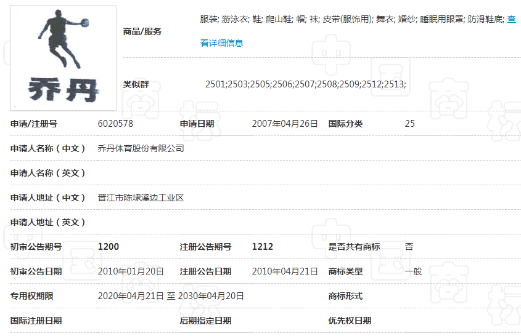The image size is (521, 336).
Task: Select the shared trademark value 否
Action: pyautogui.click(x=409, y=247)
